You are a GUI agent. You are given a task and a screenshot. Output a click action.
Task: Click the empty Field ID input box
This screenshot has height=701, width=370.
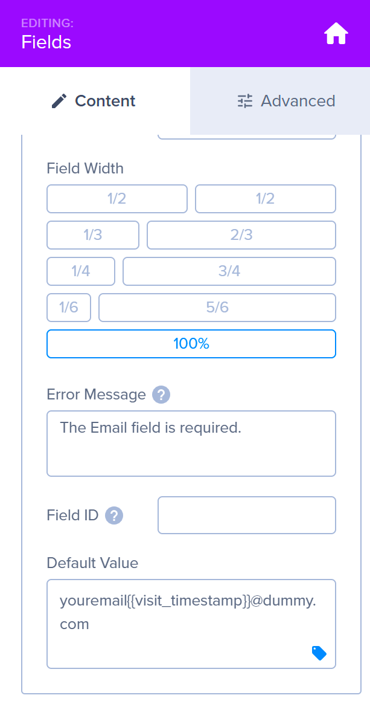pyautogui.click(x=246, y=515)
